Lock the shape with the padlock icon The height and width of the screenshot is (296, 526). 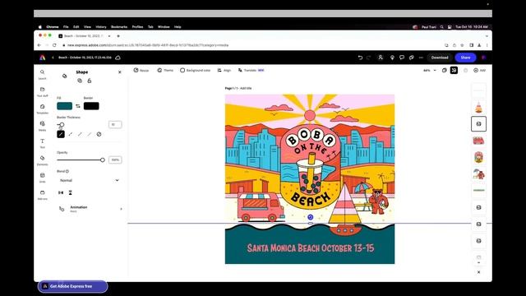coord(90,81)
